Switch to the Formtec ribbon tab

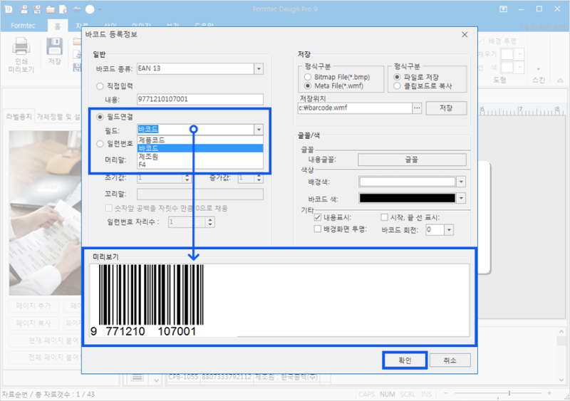[23, 26]
